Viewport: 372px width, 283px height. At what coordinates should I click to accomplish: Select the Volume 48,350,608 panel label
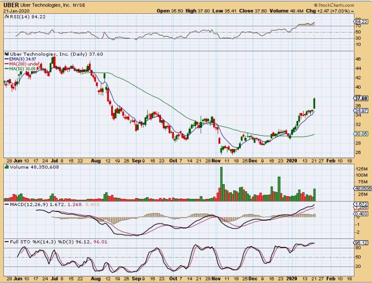pos(34,167)
